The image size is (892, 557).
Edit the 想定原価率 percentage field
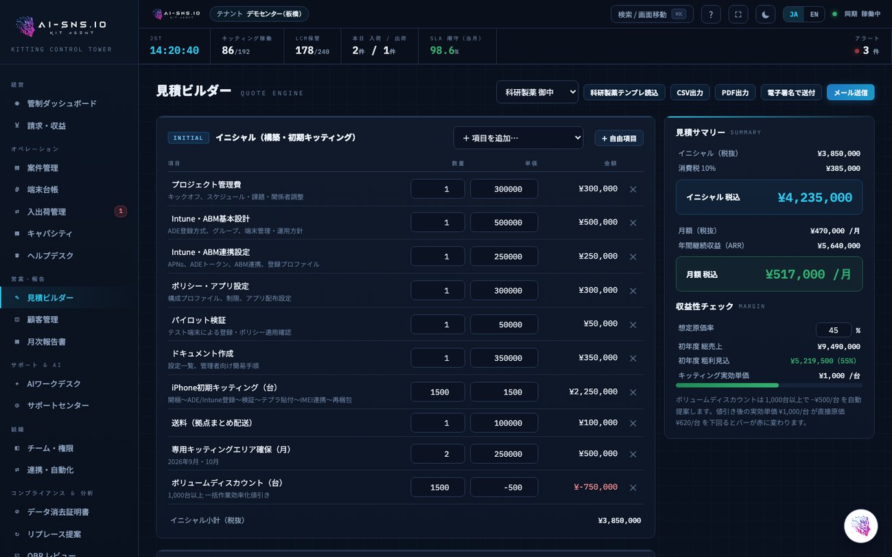(833, 330)
